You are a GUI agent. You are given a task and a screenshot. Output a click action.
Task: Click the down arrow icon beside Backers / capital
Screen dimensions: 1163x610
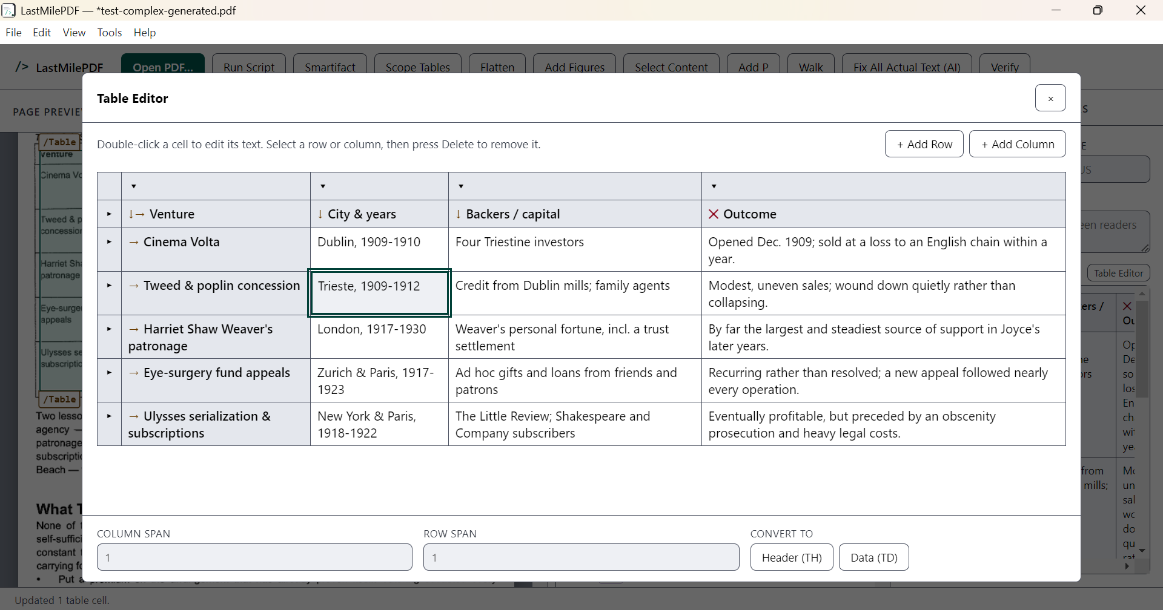point(459,214)
